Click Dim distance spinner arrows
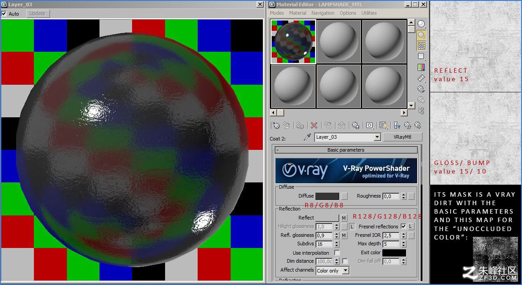This screenshot has width=522, height=285. click(x=336, y=261)
